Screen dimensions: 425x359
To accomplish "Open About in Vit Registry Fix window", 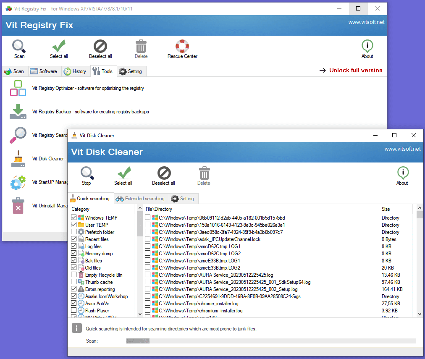I will point(367,46).
